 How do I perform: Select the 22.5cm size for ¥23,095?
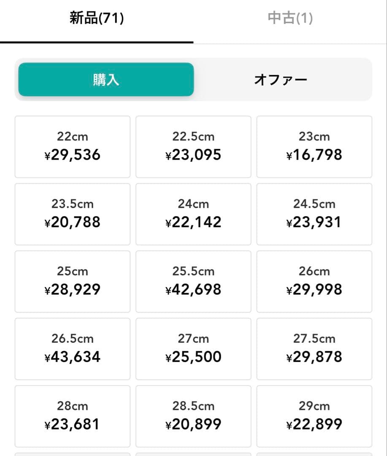(x=193, y=147)
